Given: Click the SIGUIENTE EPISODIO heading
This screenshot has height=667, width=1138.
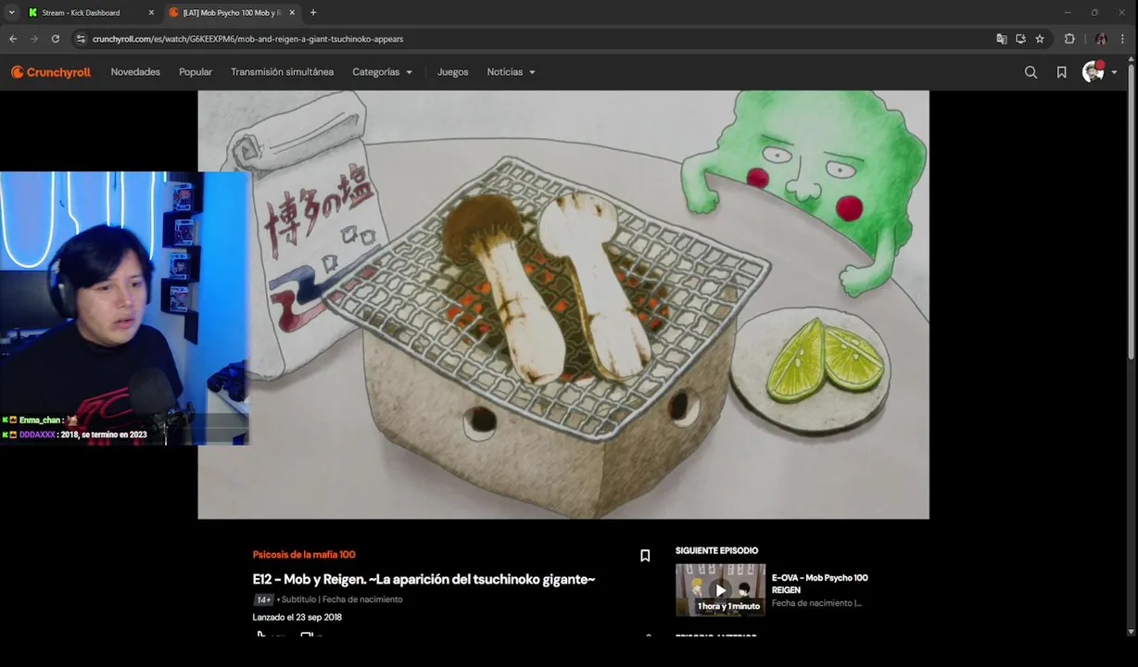Looking at the screenshot, I should (716, 550).
